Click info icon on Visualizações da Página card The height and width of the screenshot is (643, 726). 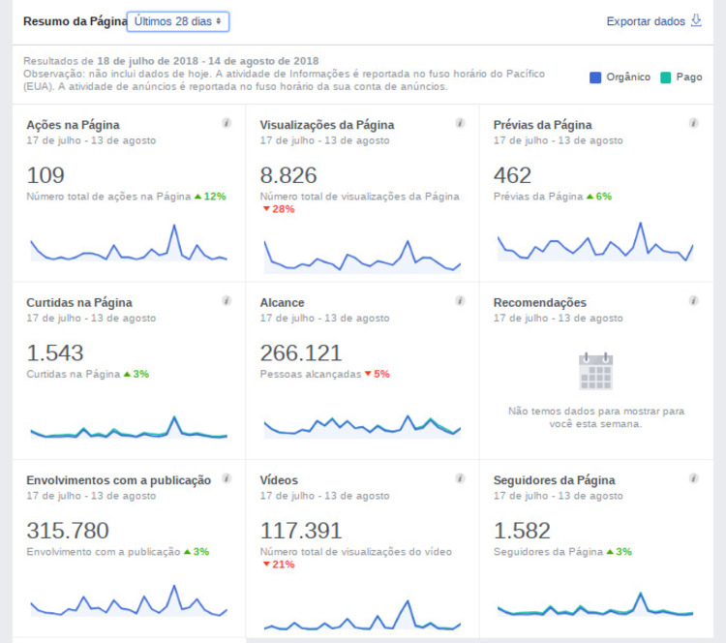(460, 123)
